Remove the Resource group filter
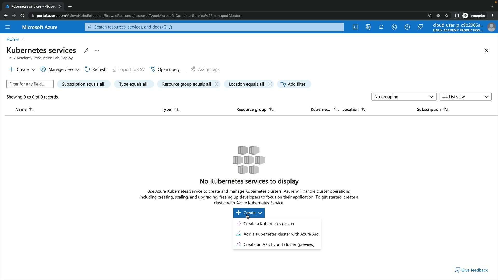This screenshot has width=498, height=280. click(x=216, y=84)
